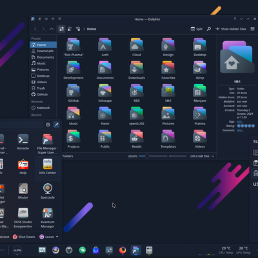Expand the 276.4 GiB free dropdown
The image size is (258, 258).
213,156
